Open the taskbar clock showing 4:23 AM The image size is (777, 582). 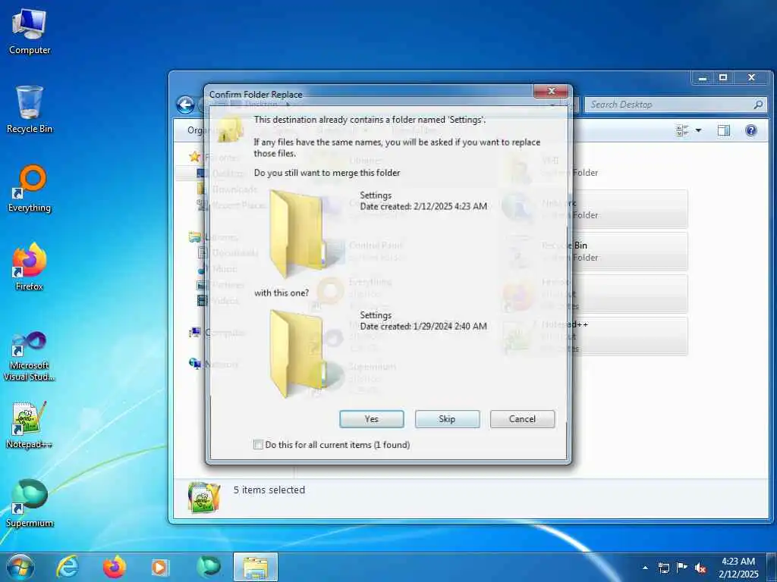(x=738, y=568)
